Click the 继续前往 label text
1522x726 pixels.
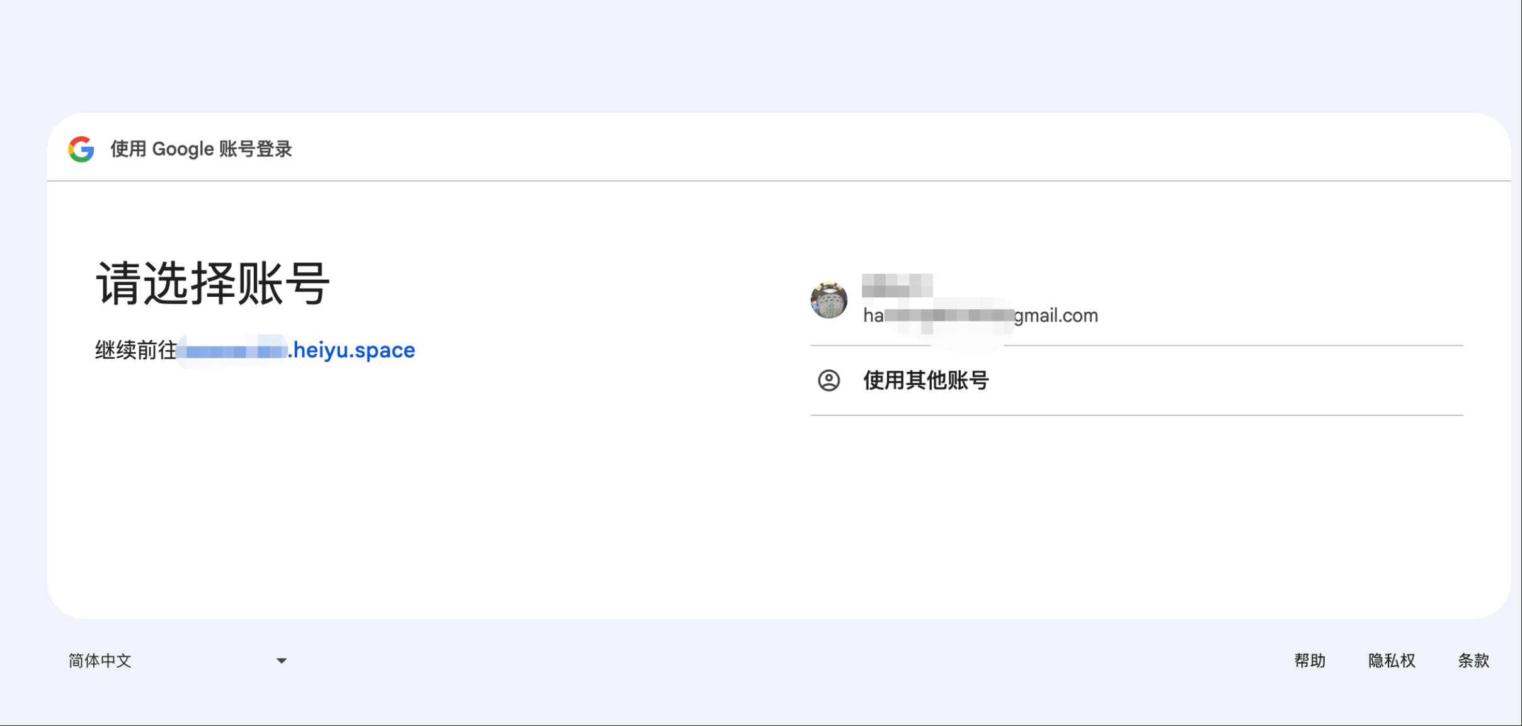pos(135,350)
